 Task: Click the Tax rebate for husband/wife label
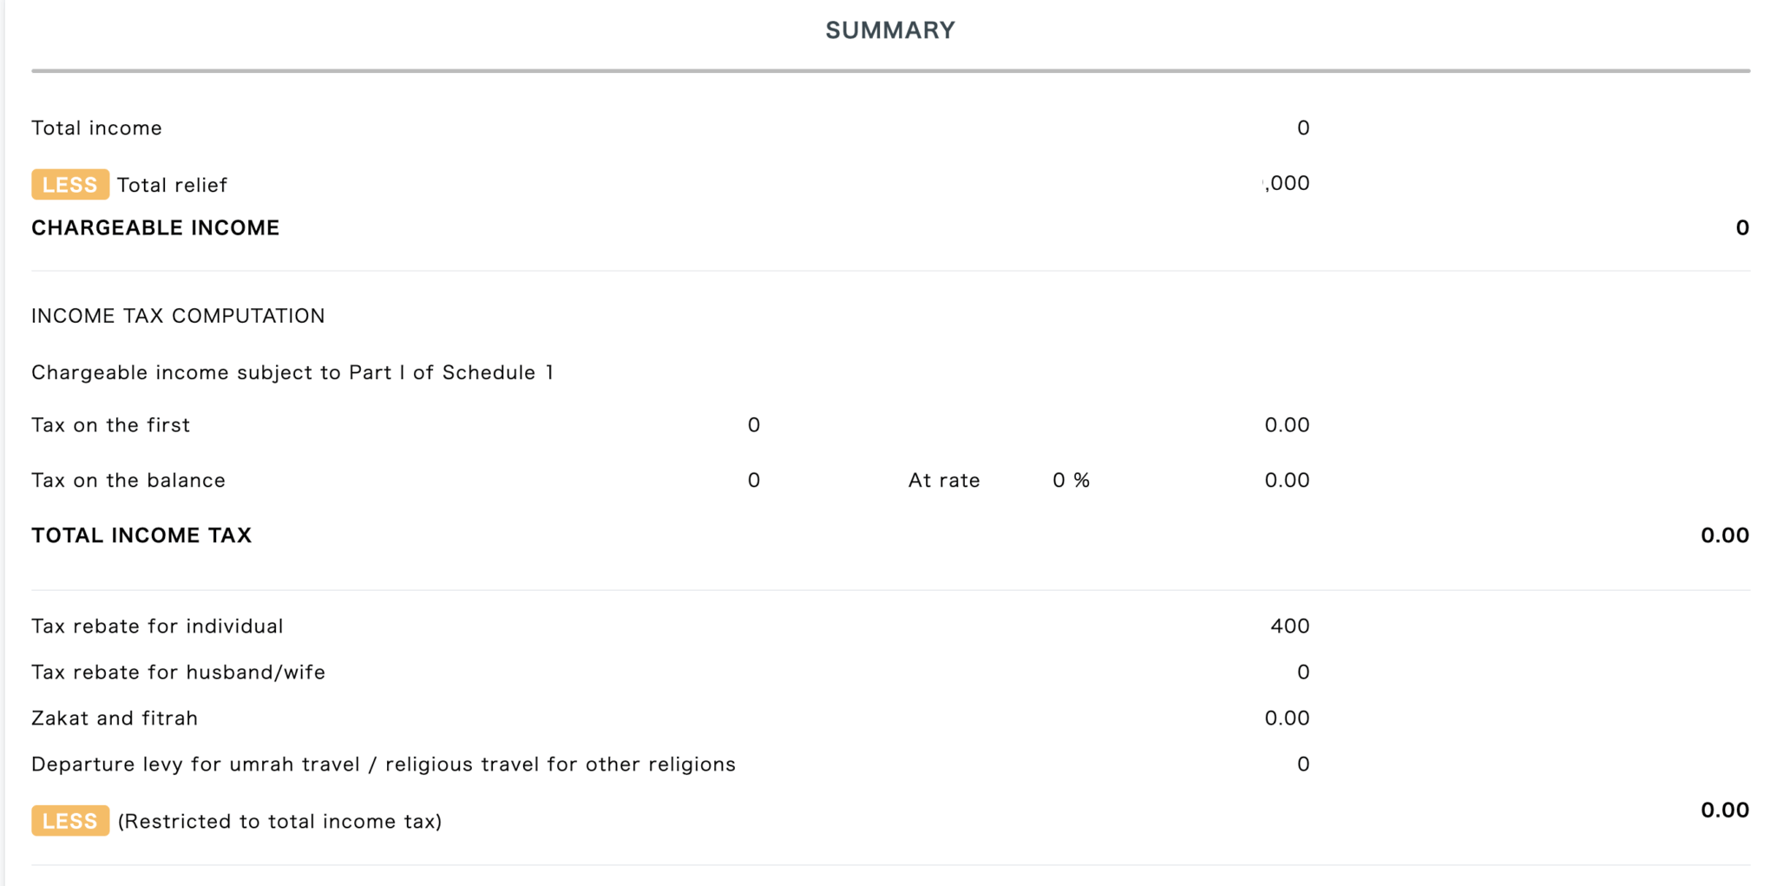click(179, 673)
